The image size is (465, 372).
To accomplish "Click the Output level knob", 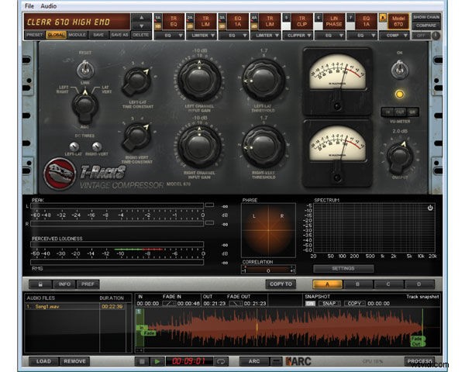I will pos(399,157).
